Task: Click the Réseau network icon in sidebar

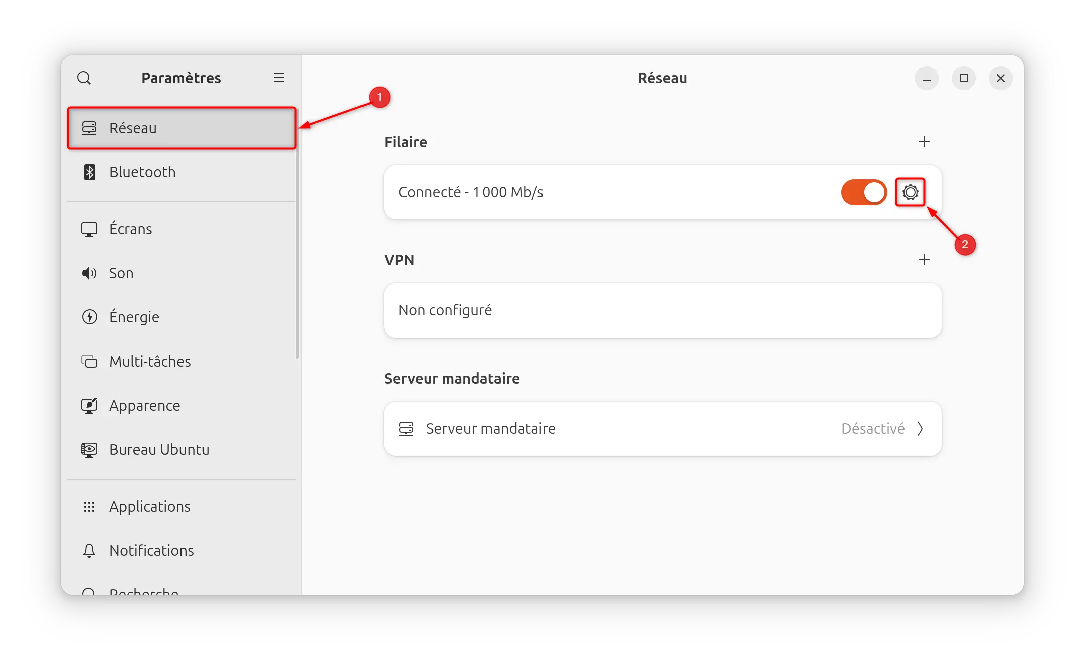Action: click(89, 128)
